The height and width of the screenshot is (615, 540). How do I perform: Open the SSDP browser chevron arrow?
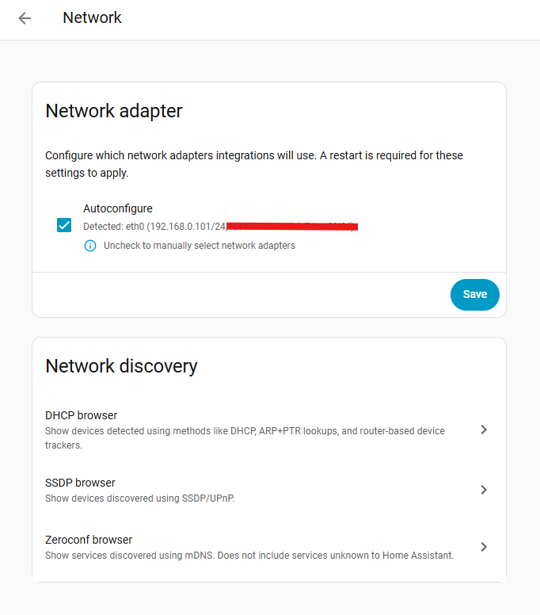tap(484, 490)
